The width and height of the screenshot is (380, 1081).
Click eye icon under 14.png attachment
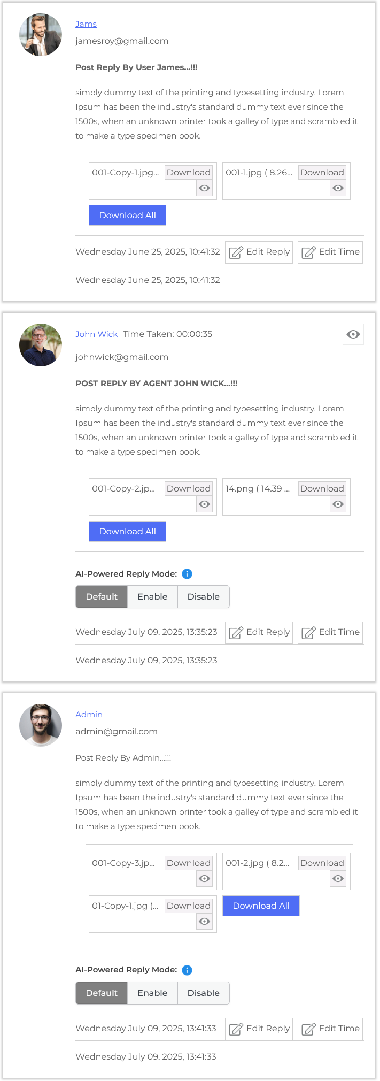(338, 504)
